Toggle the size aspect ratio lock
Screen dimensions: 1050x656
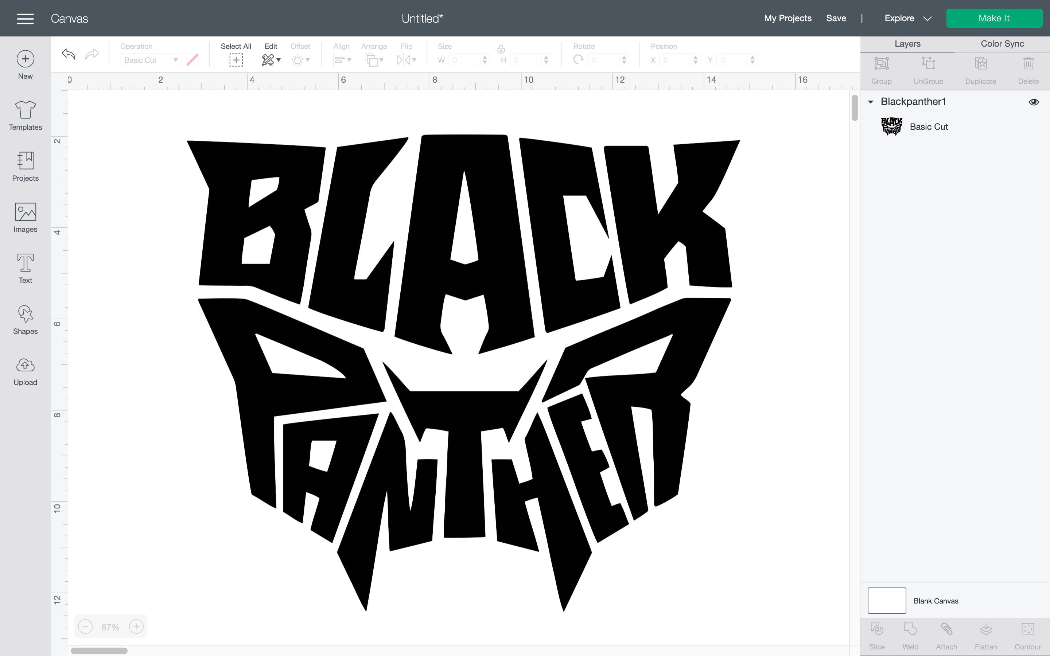pos(501,49)
